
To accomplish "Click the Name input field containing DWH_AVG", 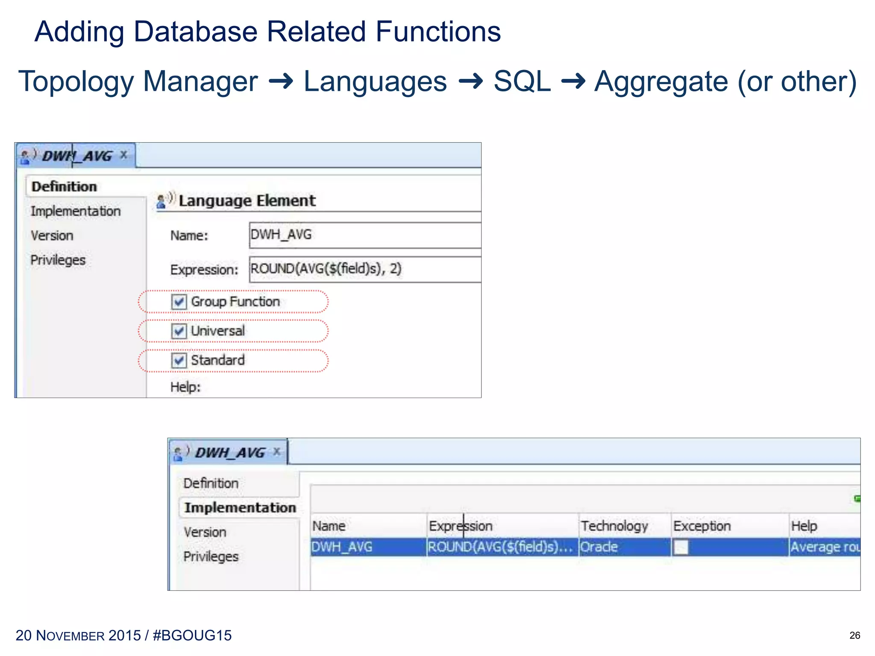I will (x=364, y=235).
